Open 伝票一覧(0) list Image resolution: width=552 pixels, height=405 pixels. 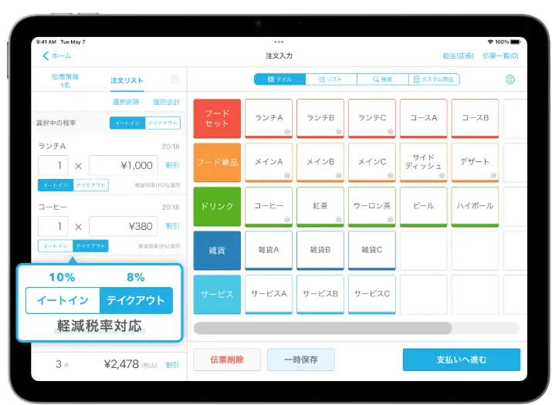coord(500,56)
